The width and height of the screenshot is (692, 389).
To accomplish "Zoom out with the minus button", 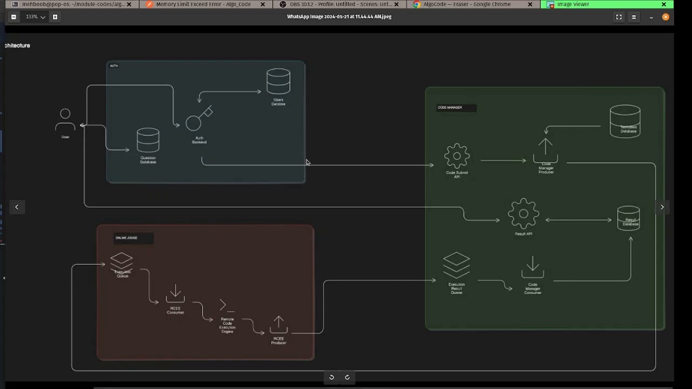I will click(x=14, y=17).
